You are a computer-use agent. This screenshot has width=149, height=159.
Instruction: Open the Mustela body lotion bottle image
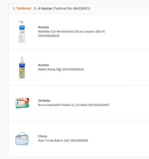(x=22, y=32)
